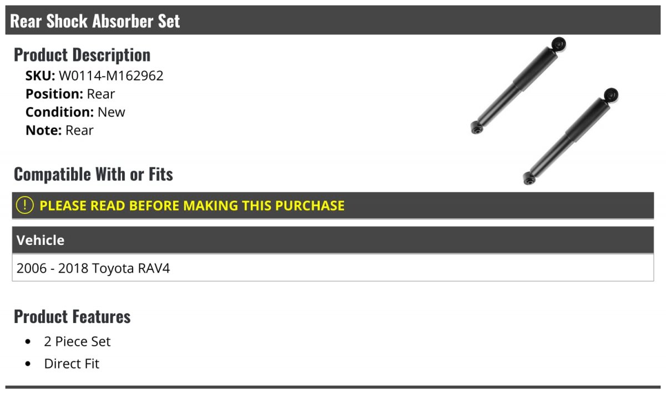Click the SKU number W0114-M162962

tap(111, 75)
